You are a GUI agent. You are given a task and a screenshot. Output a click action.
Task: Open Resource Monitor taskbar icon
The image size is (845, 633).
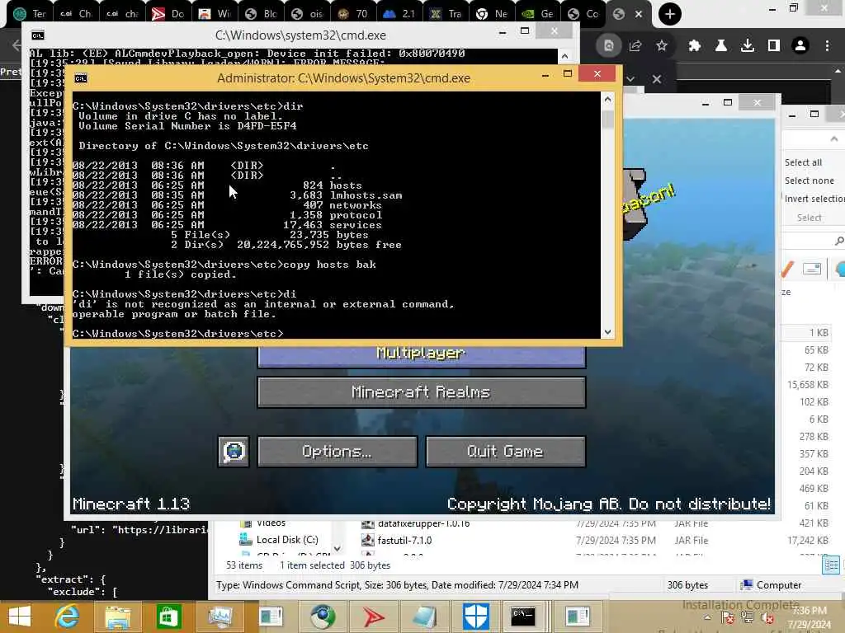[220, 617]
